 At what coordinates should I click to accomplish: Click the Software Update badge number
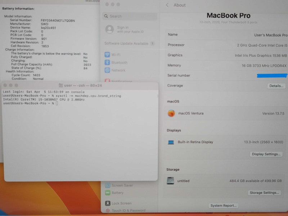click(152, 44)
